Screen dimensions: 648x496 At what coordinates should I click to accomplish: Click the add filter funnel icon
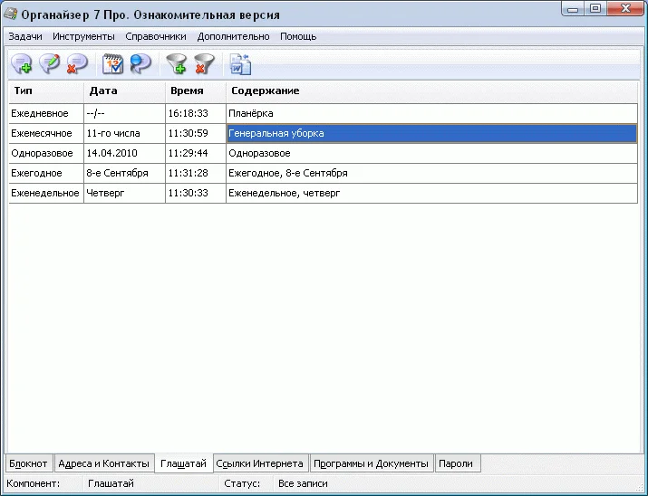coord(176,63)
